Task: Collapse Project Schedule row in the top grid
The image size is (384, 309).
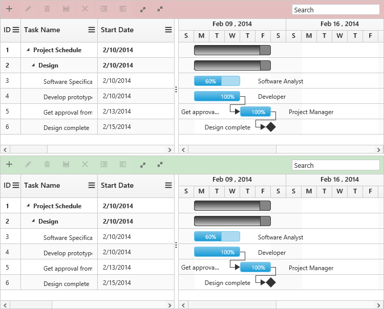Action: point(28,50)
